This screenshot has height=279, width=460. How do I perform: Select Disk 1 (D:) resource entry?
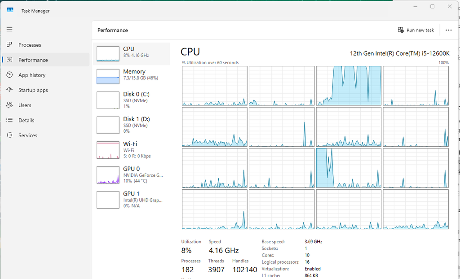tap(132, 125)
